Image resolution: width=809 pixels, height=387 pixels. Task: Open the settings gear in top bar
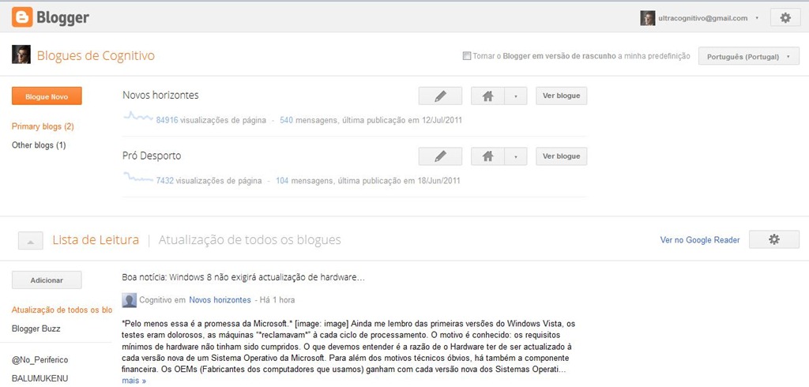click(785, 17)
